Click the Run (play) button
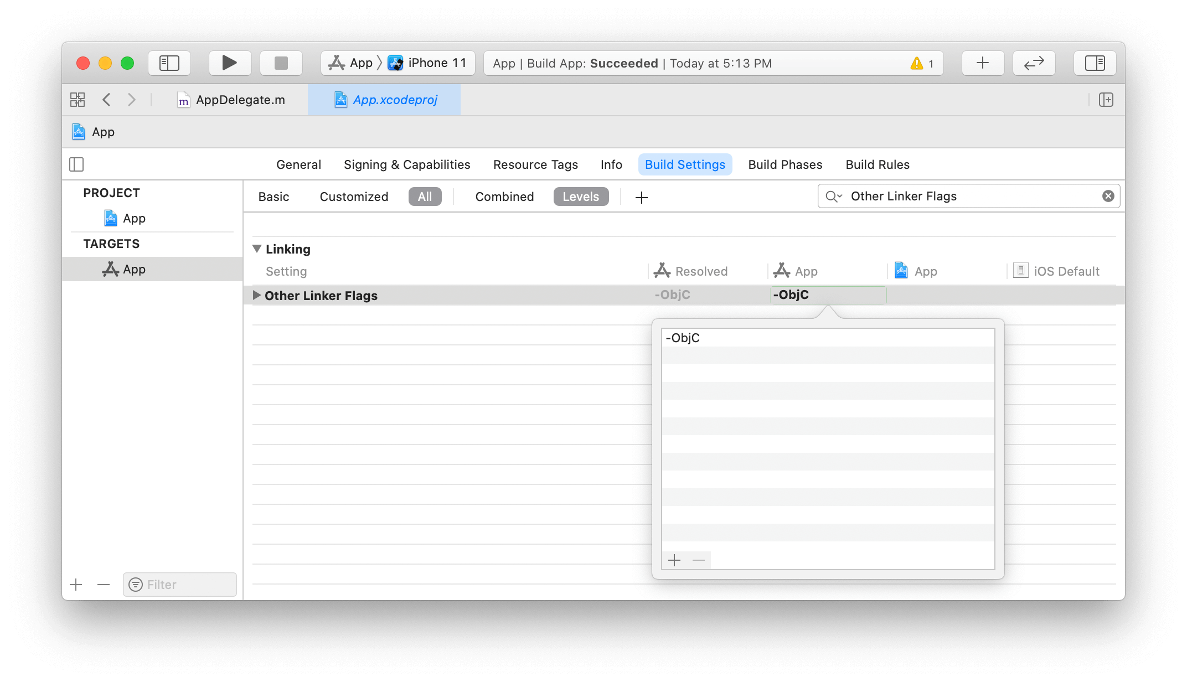Screen dimensions: 1187x682 pos(229,63)
